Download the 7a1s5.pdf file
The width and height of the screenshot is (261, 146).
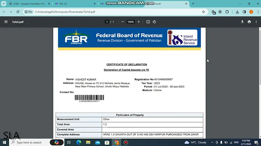(x=243, y=22)
